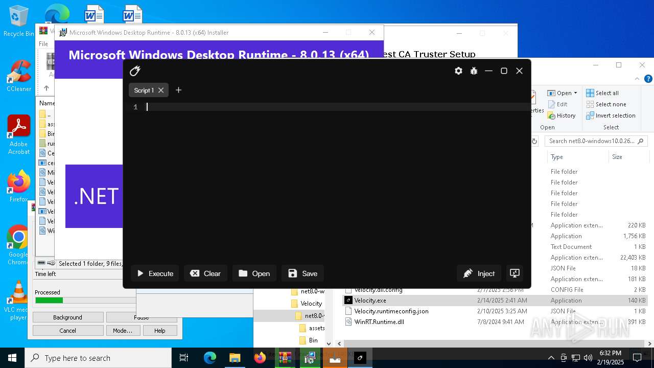Click Edit in Explorer ribbon
This screenshot has height=368, width=654.
pos(557,104)
